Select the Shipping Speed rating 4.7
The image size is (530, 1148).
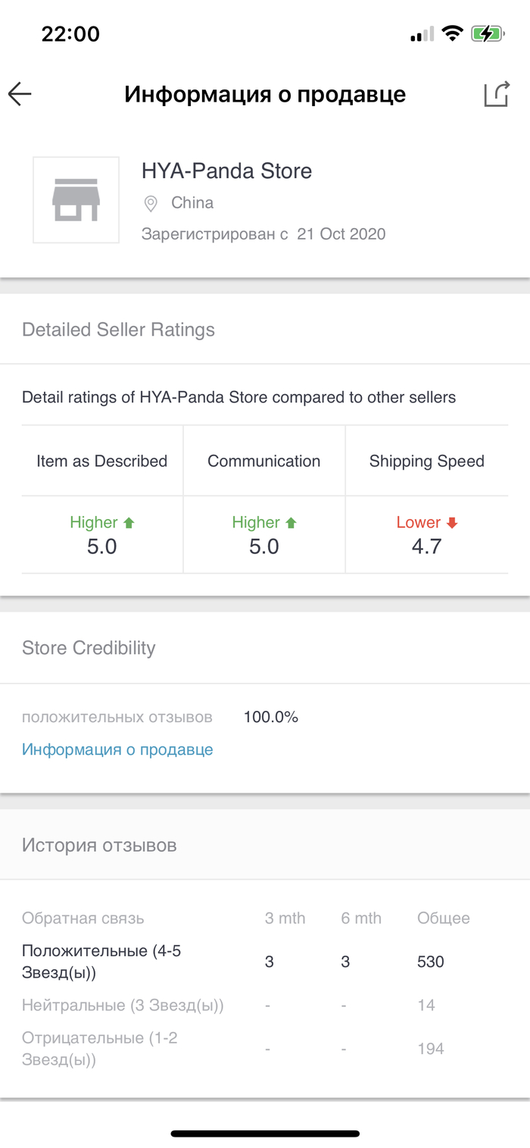tap(426, 547)
